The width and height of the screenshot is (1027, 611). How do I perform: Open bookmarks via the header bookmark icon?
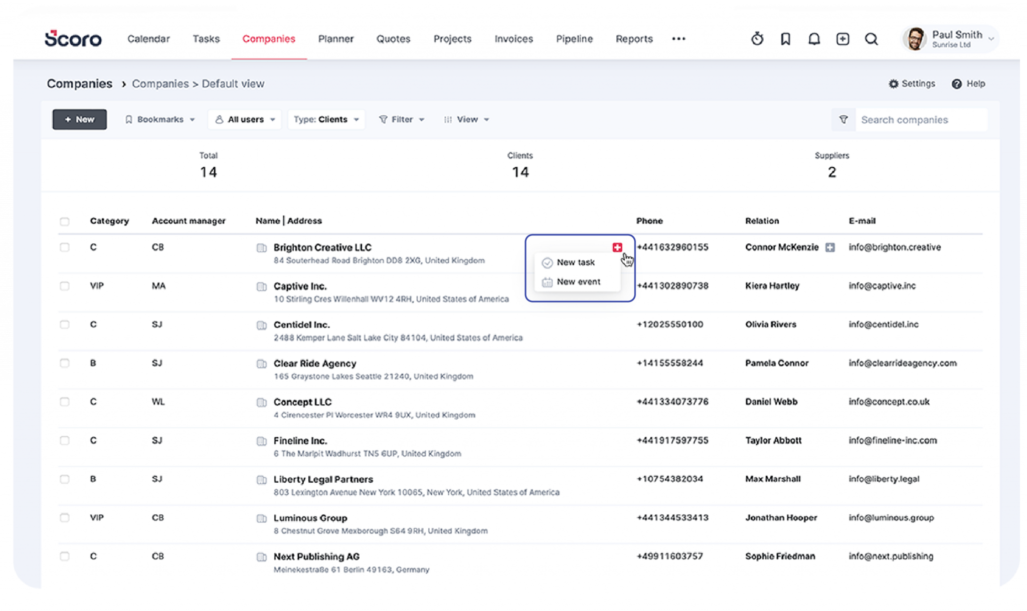pyautogui.click(x=786, y=39)
